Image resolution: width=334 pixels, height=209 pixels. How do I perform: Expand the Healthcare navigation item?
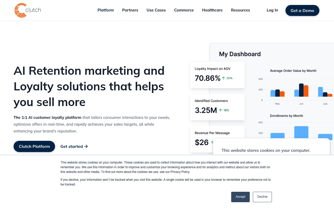(x=212, y=10)
